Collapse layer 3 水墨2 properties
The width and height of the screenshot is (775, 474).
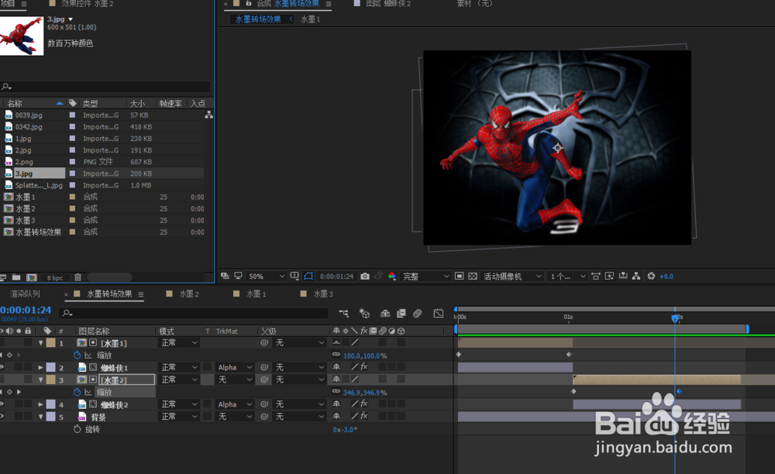(x=40, y=380)
